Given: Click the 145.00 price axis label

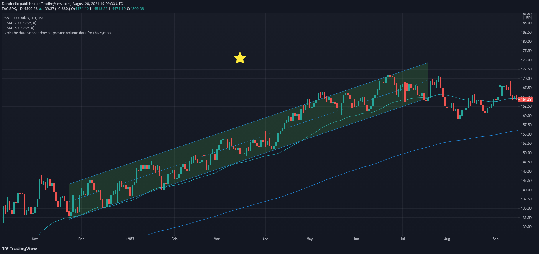Looking at the screenshot, I should coord(526,171).
